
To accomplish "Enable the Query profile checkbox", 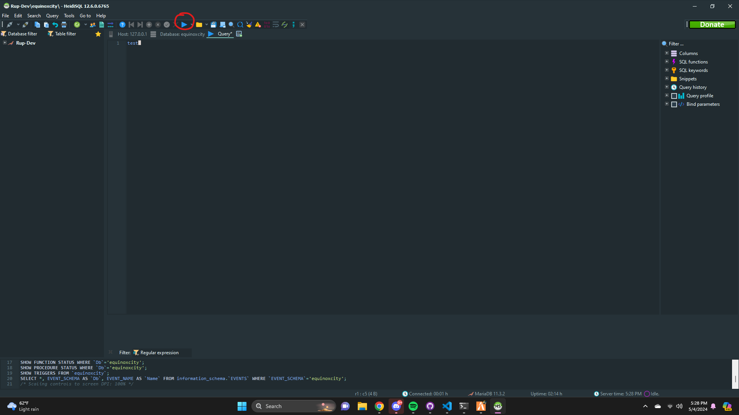I will 674,95.
